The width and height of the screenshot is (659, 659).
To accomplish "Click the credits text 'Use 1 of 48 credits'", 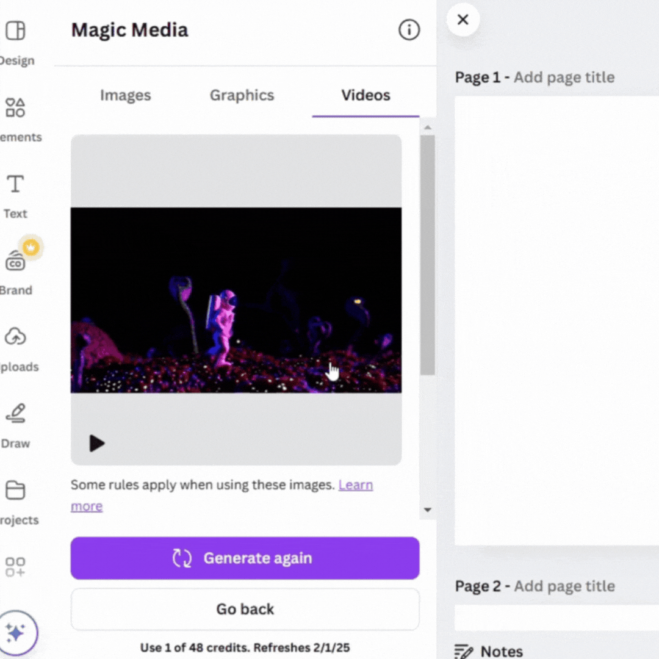I will coord(195,647).
